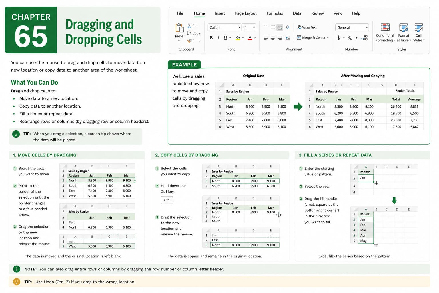Click the West average cell "5,867"
Screen dimensions: 439x293
414,127
